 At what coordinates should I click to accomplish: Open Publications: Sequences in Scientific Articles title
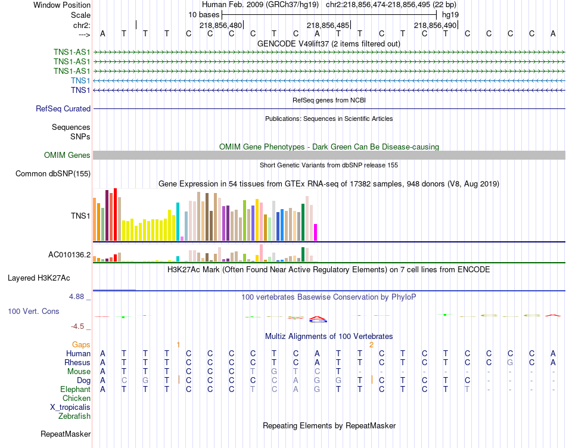tap(329, 119)
